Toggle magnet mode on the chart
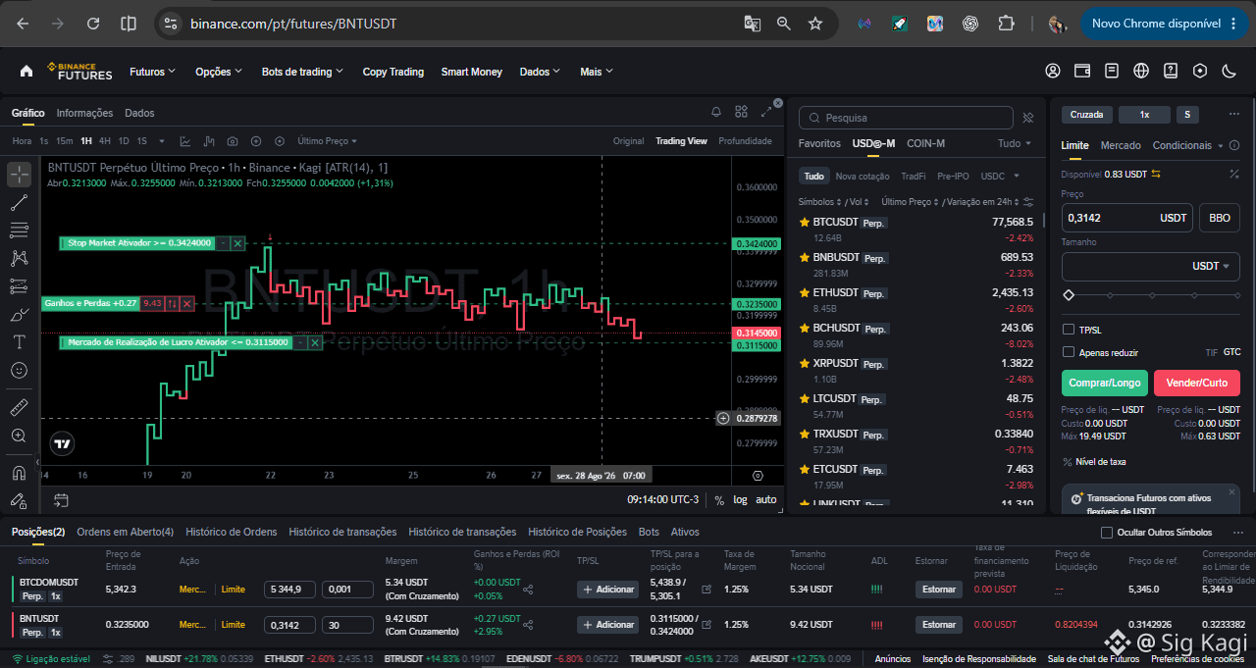1256x668 pixels. pyautogui.click(x=19, y=473)
